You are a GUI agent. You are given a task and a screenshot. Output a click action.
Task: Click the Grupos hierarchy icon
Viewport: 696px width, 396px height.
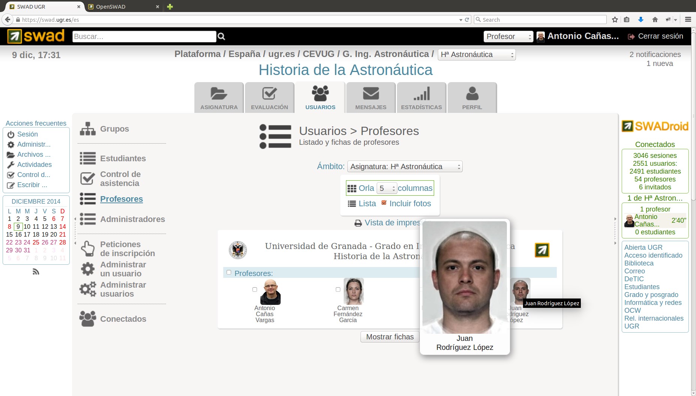point(88,129)
